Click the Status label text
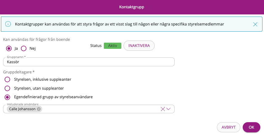 [96, 46]
